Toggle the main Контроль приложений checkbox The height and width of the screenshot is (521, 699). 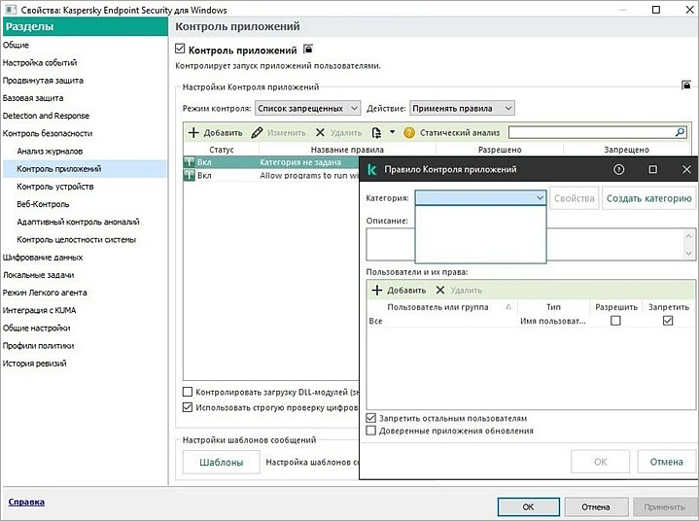coord(180,49)
